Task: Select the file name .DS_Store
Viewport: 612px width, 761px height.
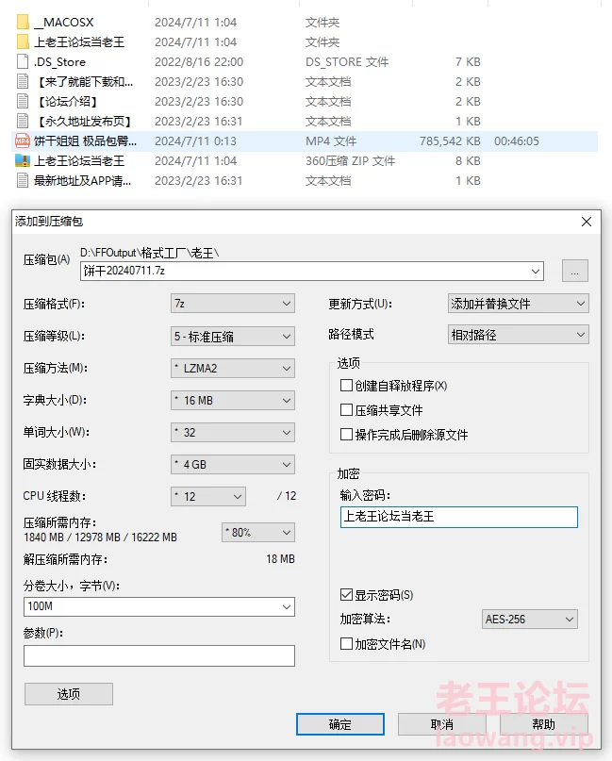Action: [59, 62]
